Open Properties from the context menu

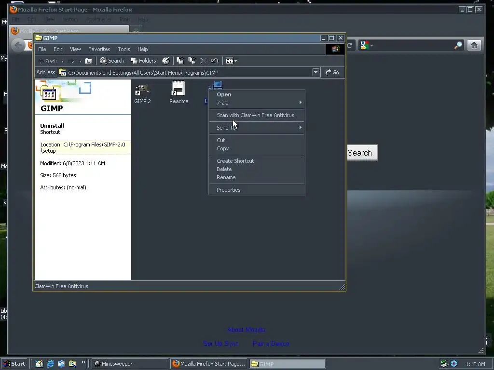pyautogui.click(x=257, y=190)
